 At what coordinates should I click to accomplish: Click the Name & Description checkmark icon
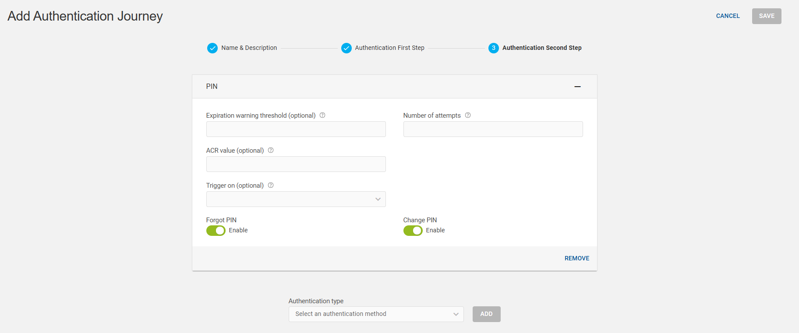point(212,48)
